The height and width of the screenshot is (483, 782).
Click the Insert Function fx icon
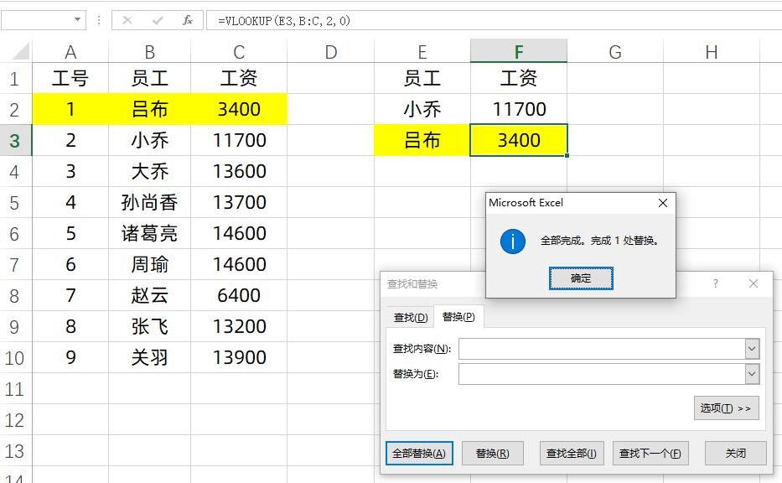(x=186, y=18)
